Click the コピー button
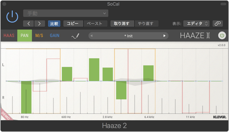 [x=73, y=24]
